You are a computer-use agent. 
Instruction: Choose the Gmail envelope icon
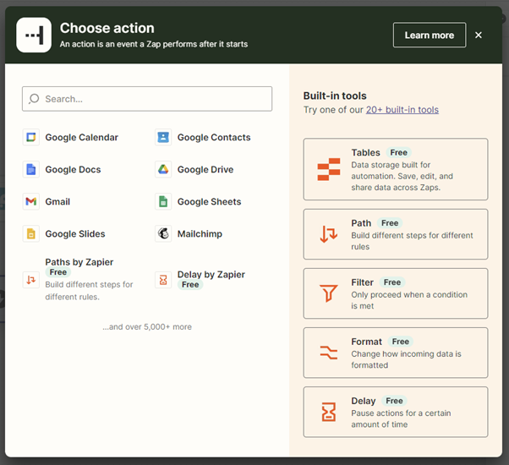[31, 202]
